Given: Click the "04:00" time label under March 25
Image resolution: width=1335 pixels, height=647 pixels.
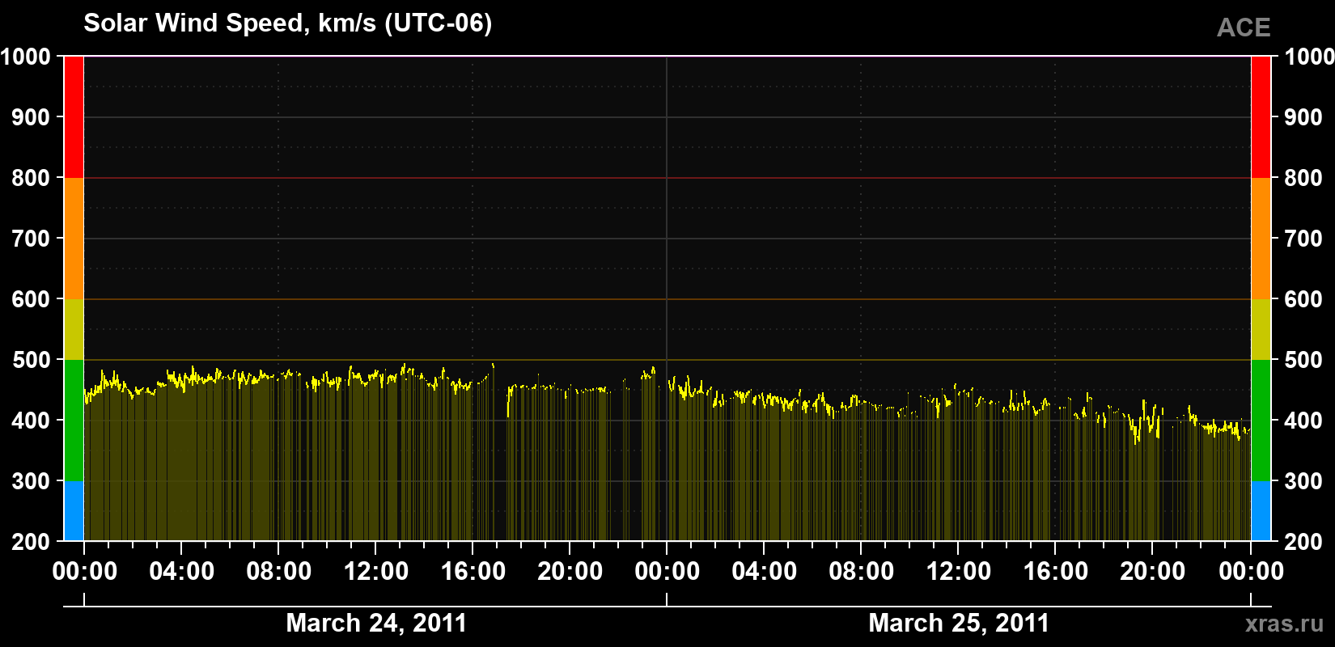Looking at the screenshot, I should (765, 572).
